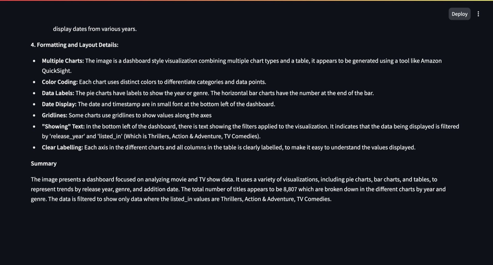Click the 'Clear Labelling:' bold label
The image size is (493, 265).
[x=62, y=148]
